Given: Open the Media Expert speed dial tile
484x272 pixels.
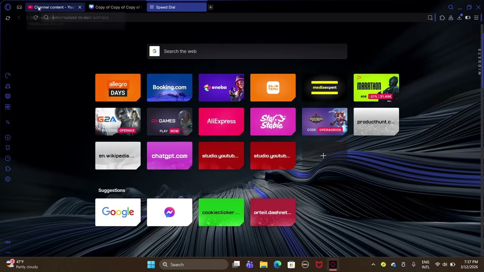Looking at the screenshot, I should click(324, 88).
